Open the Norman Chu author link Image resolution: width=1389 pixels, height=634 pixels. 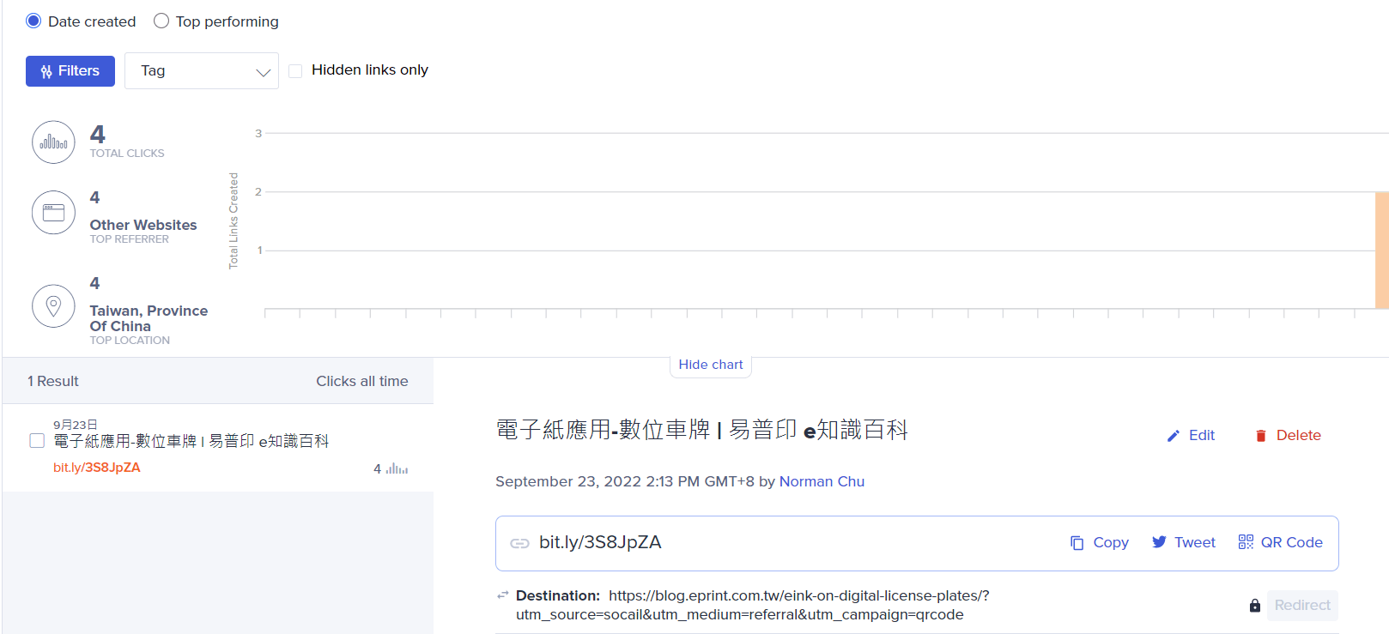coord(822,481)
